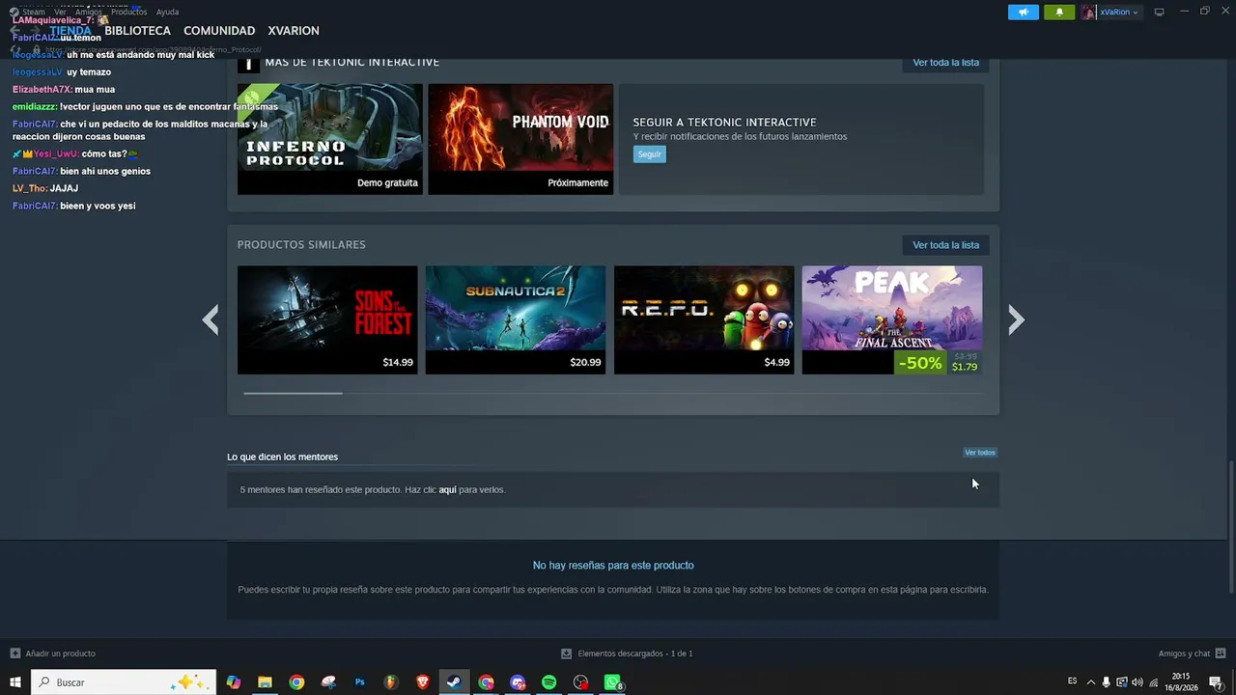Open the PEAK game card
The height and width of the screenshot is (695, 1236).
[x=892, y=320]
